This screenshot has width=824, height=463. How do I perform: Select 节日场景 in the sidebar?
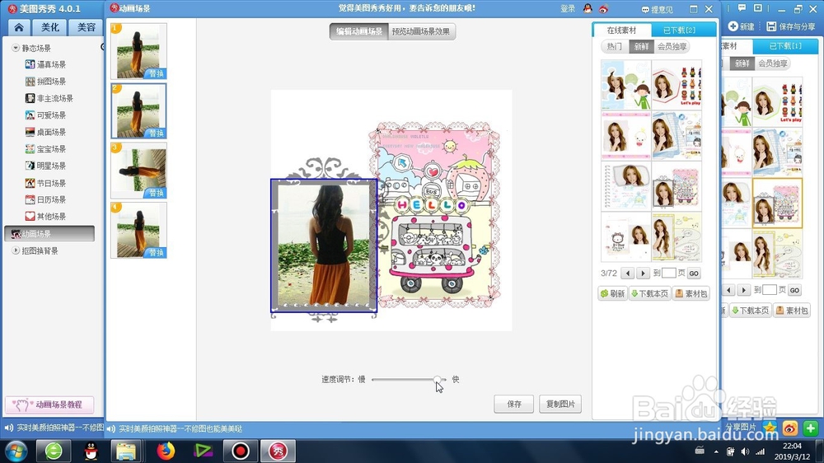click(x=45, y=183)
